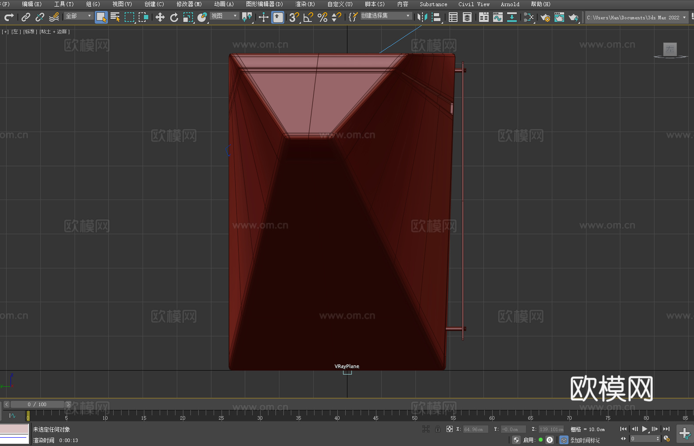The height and width of the screenshot is (446, 694).
Task: Click the Redo arrow icon
Action: [x=9, y=17]
